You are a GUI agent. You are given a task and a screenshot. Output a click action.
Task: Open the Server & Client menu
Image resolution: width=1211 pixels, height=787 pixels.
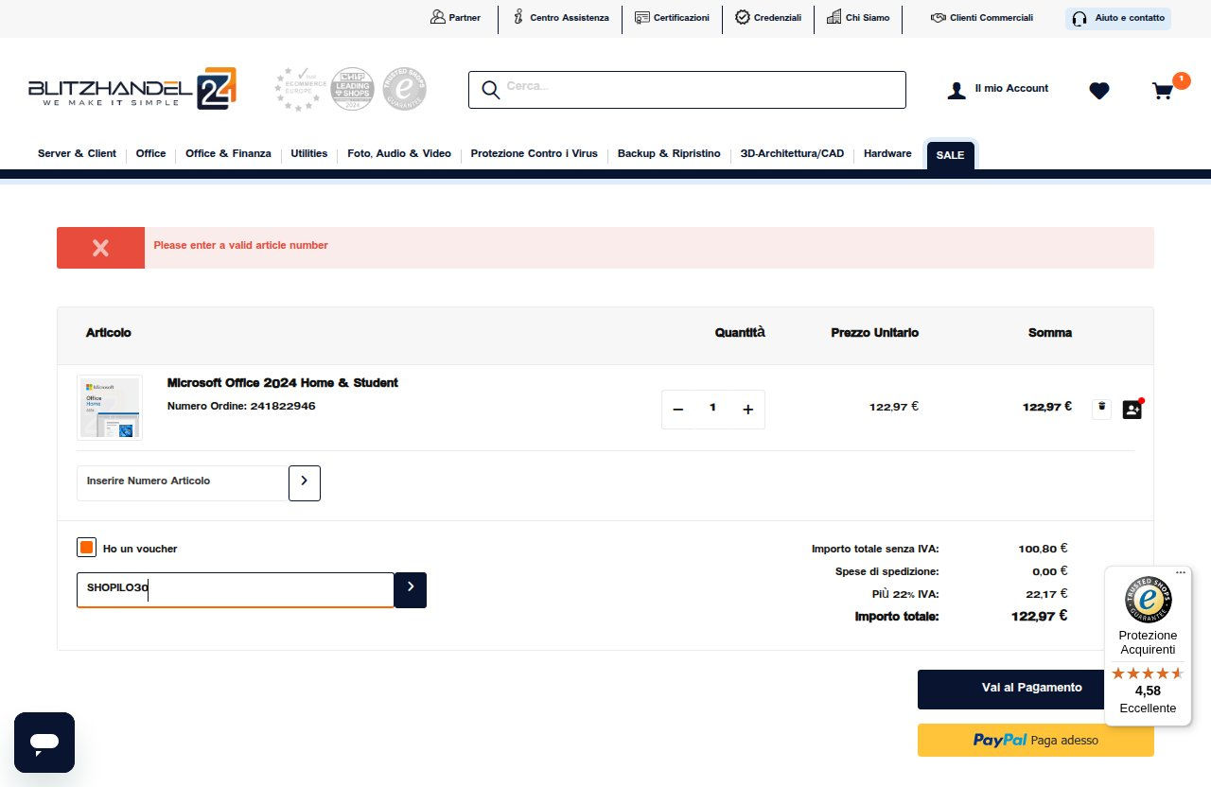[x=77, y=153]
